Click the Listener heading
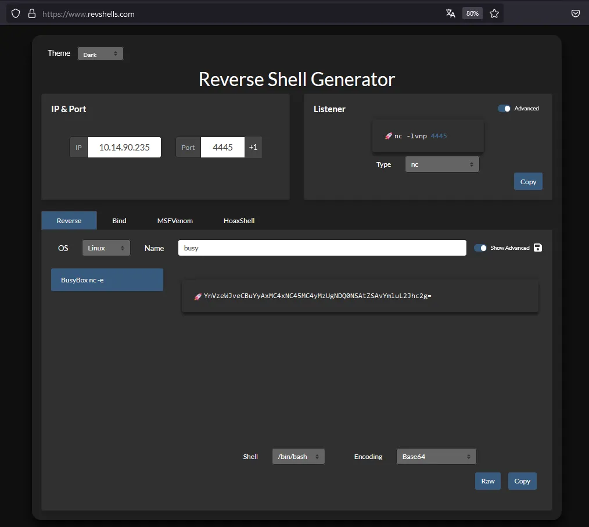This screenshot has width=589, height=527. click(x=329, y=109)
